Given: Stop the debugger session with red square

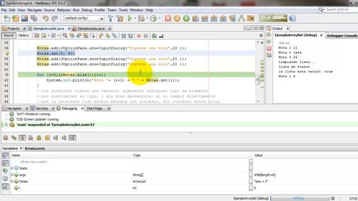Looking at the screenshot, I should click(x=168, y=18).
